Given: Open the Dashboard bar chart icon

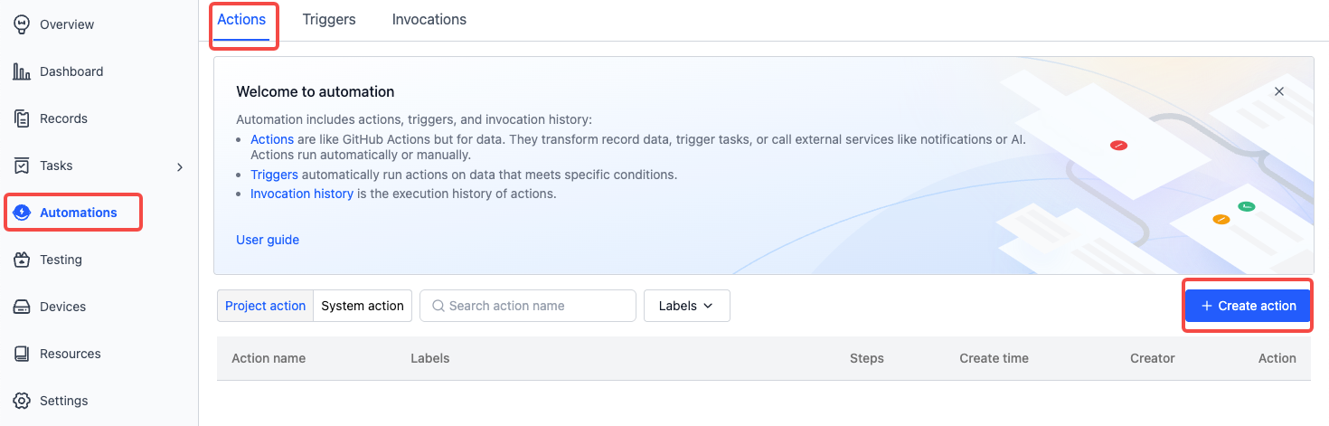Looking at the screenshot, I should click(x=23, y=71).
